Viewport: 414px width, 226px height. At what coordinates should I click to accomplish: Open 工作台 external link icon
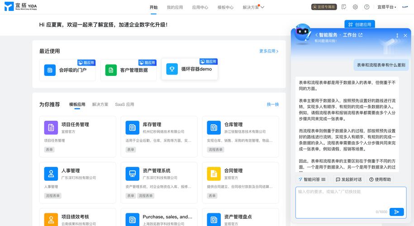pyautogui.click(x=361, y=35)
